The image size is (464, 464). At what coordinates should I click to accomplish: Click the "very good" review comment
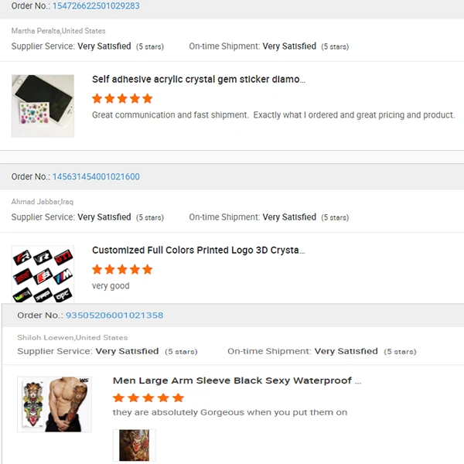click(111, 286)
